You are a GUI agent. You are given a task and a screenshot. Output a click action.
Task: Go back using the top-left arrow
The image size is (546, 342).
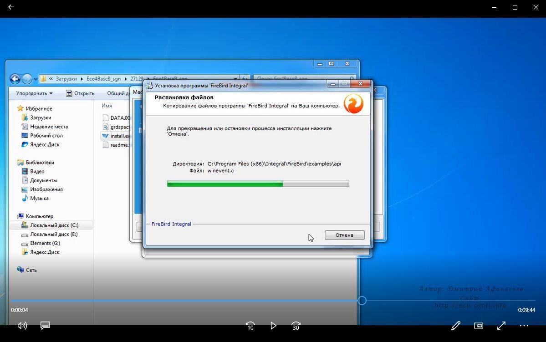tap(11, 7)
